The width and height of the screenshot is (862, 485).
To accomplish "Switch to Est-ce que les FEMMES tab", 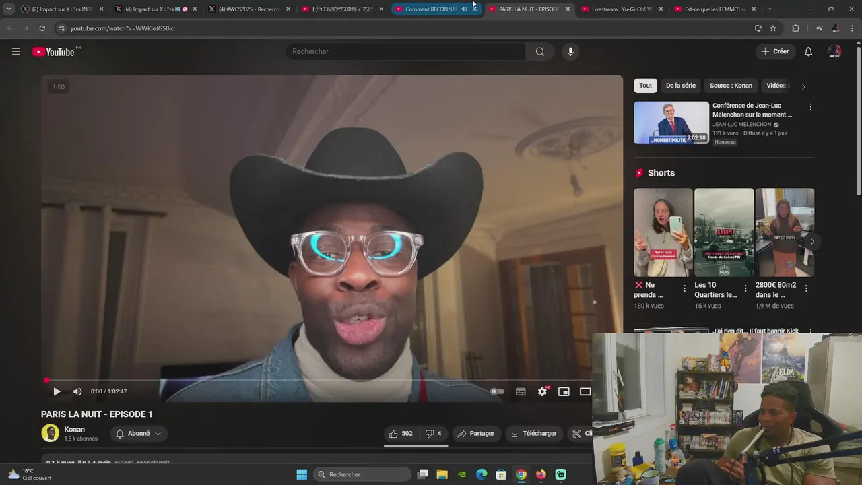I will pos(715,9).
